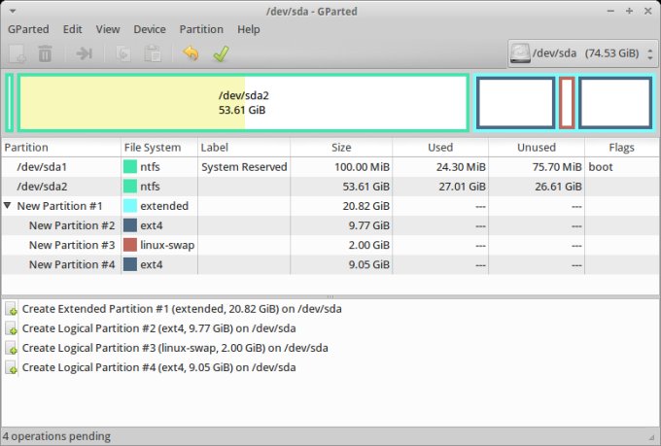Undo the last operation with yellow arrow
661x446 pixels.
point(191,53)
